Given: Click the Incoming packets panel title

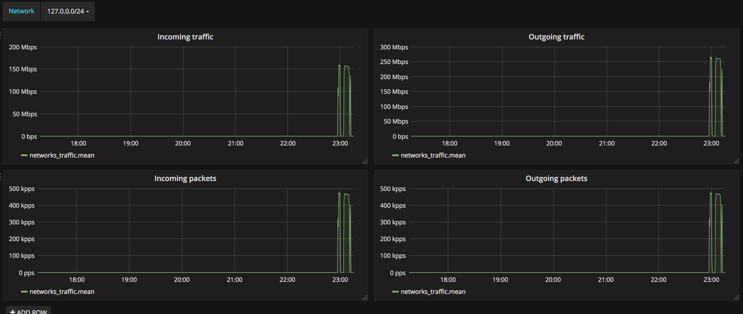Looking at the screenshot, I should 185,178.
